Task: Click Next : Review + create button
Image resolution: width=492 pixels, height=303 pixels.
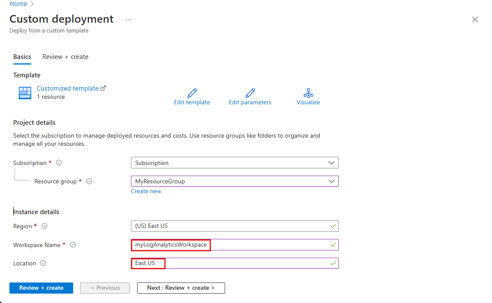Action: 181,288
